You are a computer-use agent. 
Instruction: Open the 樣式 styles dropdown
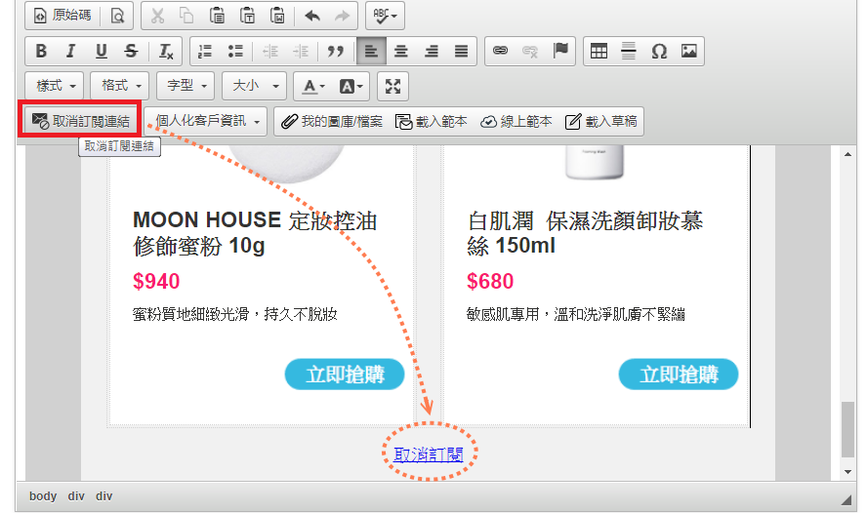pyautogui.click(x=55, y=86)
